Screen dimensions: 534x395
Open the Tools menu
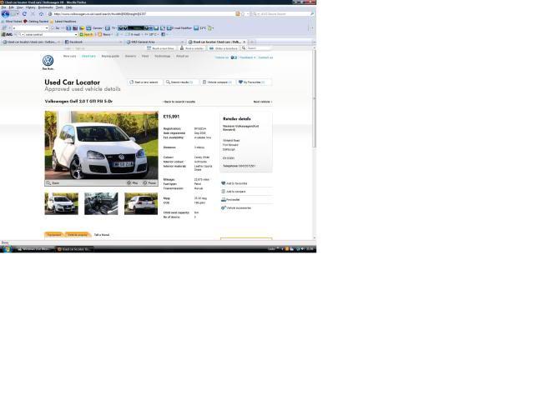(59, 7)
